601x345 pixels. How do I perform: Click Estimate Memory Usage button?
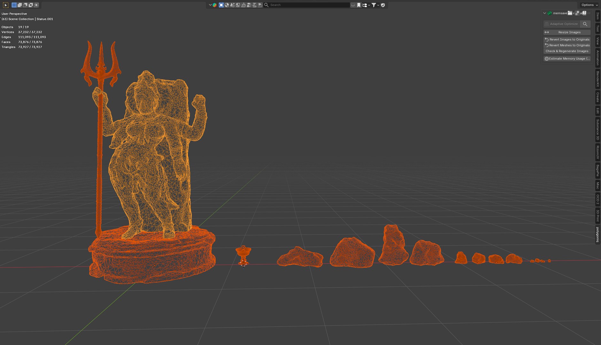click(x=567, y=59)
